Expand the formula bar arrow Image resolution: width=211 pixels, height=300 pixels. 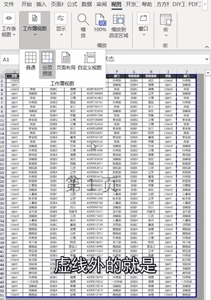coord(207,59)
